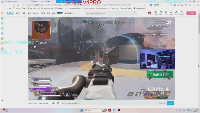Viewport: 200px width, 113px height.
Task: Open danmaku settings icon
Action: point(58,103)
